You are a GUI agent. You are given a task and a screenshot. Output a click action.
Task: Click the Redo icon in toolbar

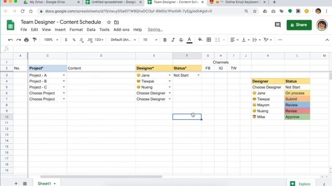pos(19,40)
